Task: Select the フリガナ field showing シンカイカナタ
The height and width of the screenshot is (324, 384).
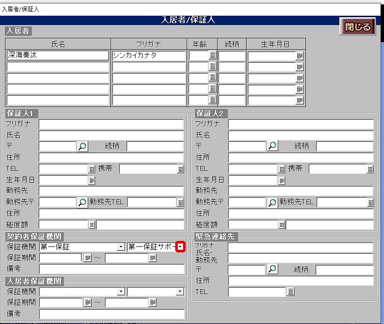Action: (x=149, y=55)
